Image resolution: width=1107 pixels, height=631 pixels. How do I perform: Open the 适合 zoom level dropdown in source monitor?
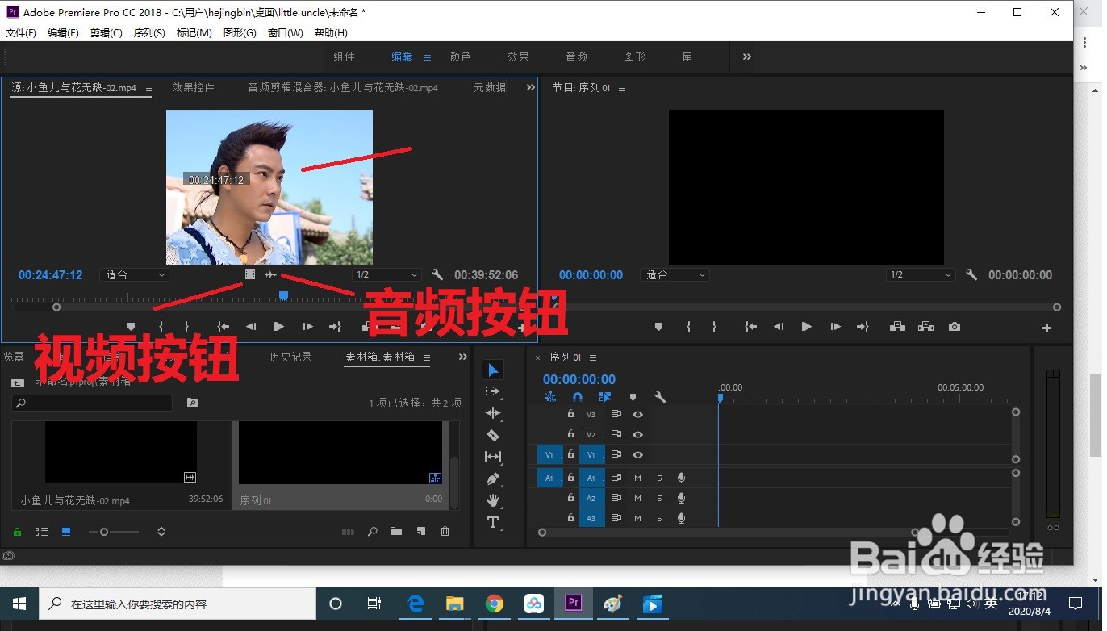click(x=134, y=274)
